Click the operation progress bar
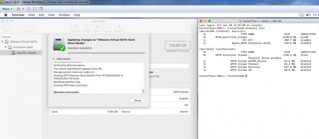This screenshot has width=319, height=139. (106, 53)
